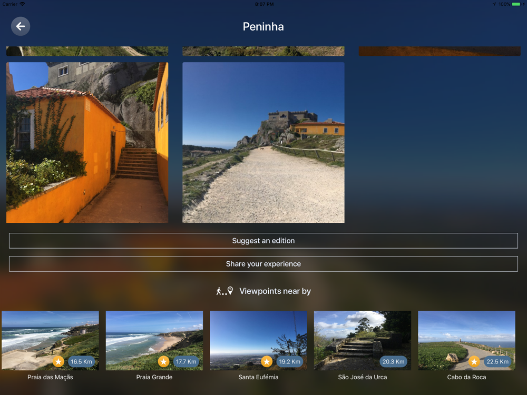
Task: Click the star badge on Praia das Maçãs
Action: (x=58, y=362)
